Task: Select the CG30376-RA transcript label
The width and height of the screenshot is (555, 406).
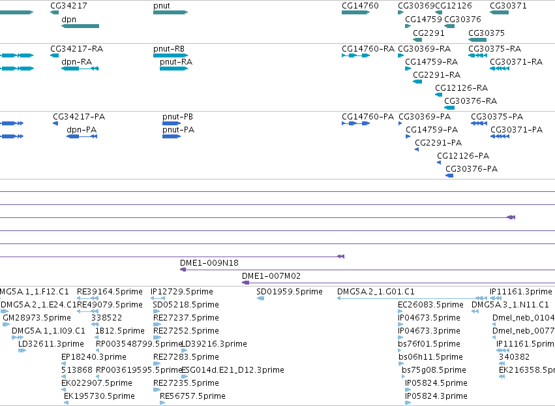Action: click(470, 101)
